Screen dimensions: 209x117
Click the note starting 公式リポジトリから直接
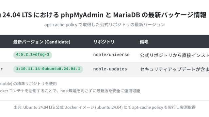pyautogui.click(x=174, y=55)
